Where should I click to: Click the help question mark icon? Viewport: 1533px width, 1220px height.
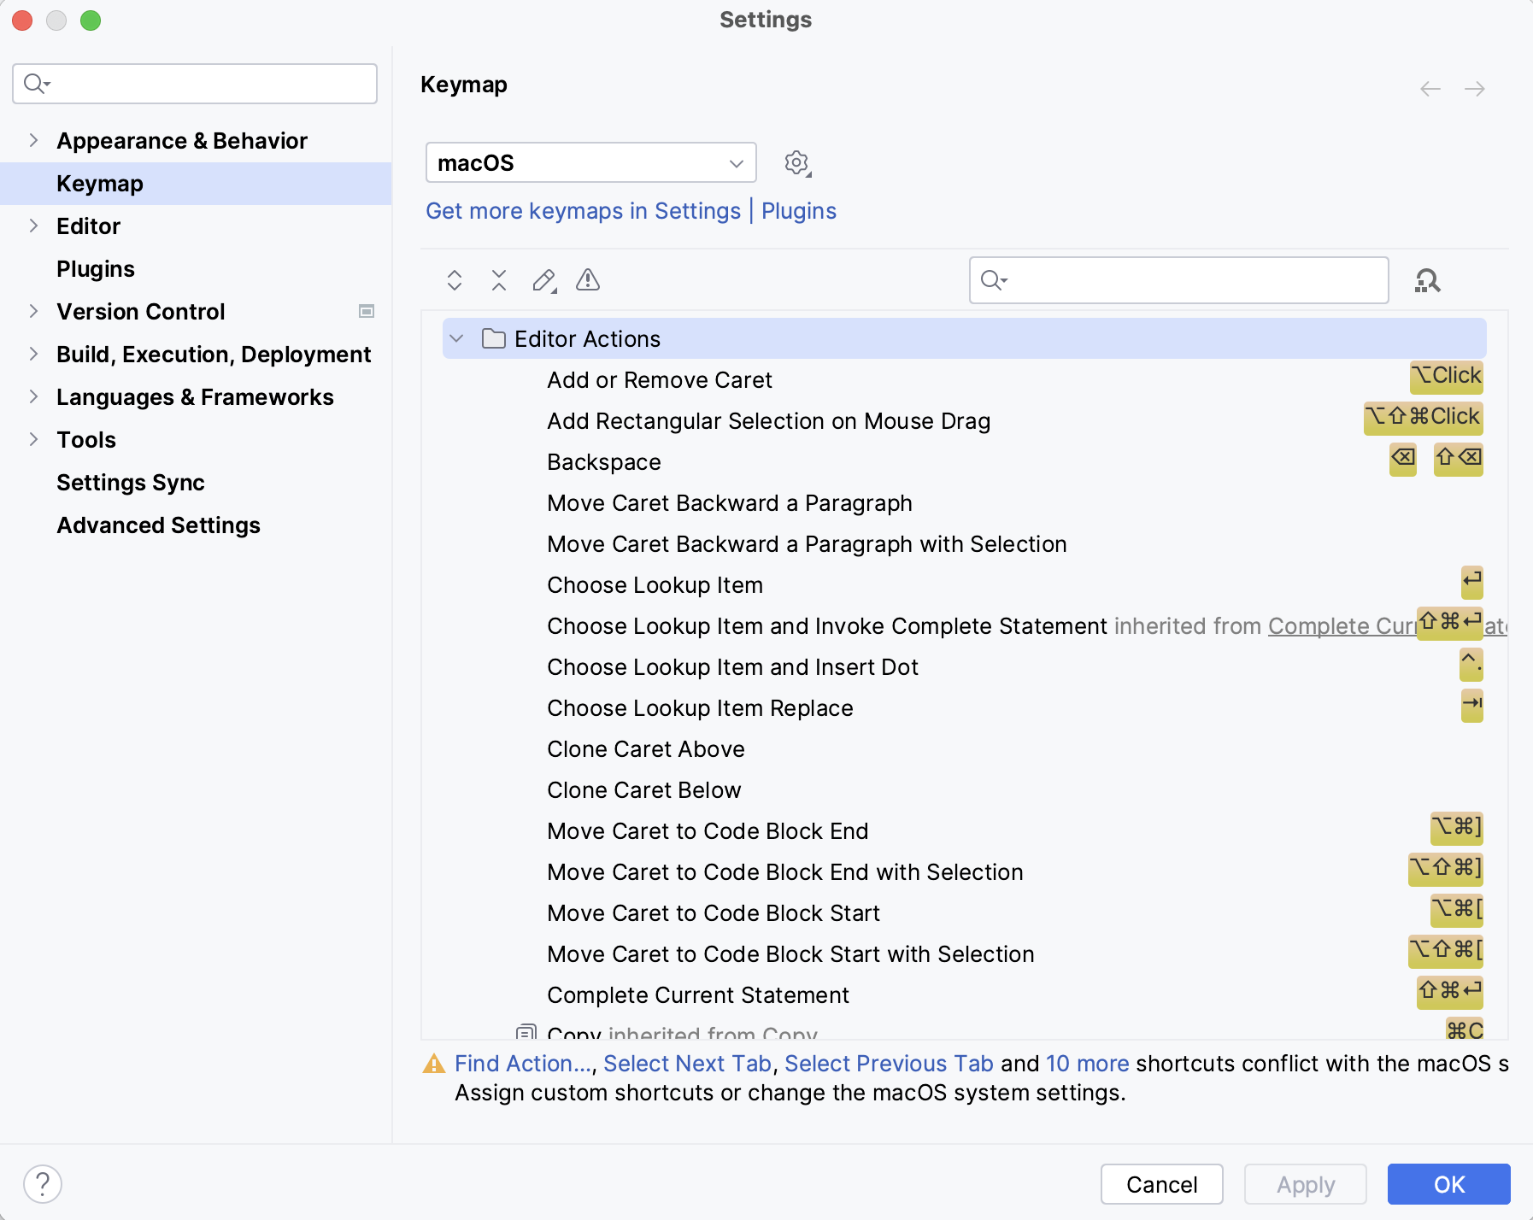click(x=41, y=1184)
